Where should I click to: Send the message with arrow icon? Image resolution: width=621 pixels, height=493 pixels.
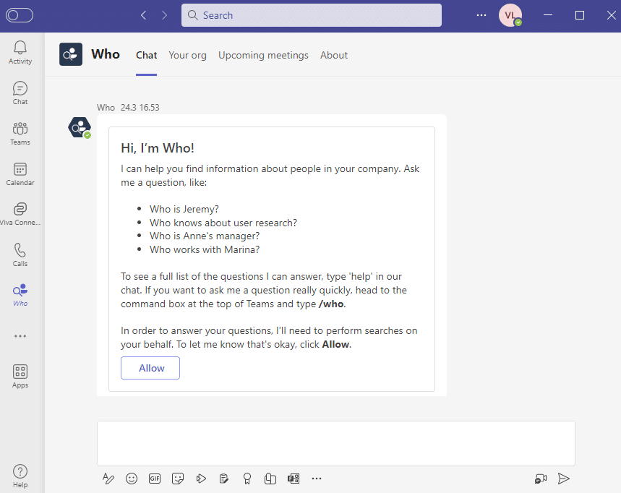(x=564, y=479)
